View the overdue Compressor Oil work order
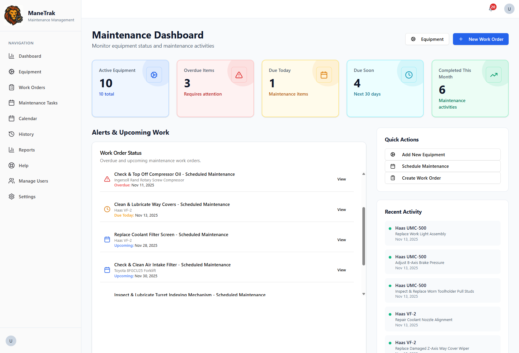Viewport: 519px width, 353px height. 341,179
